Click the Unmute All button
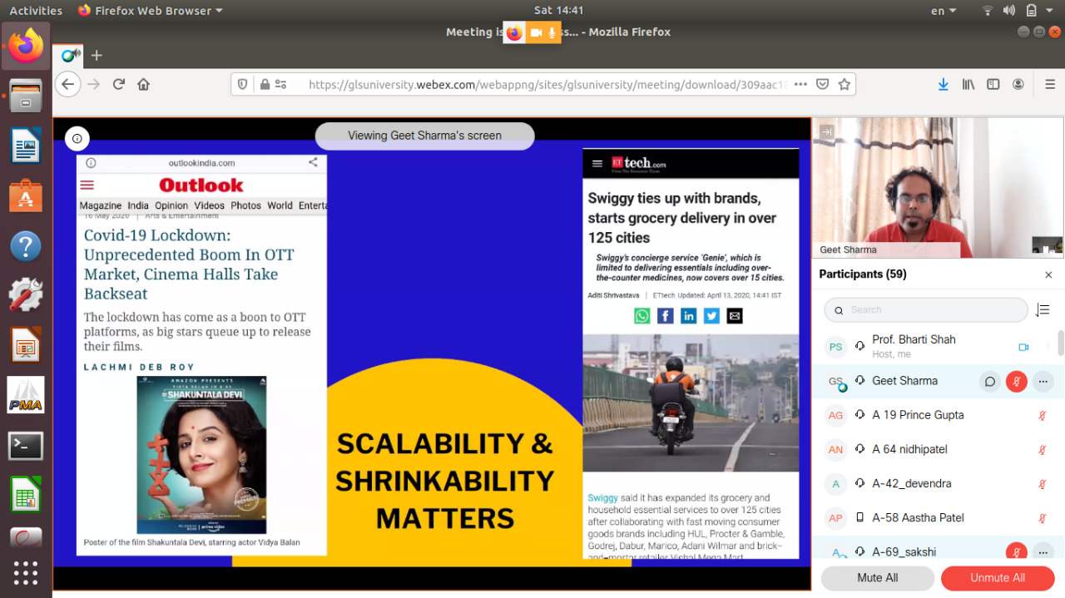Screen dimensions: 1065x598 (x=998, y=578)
